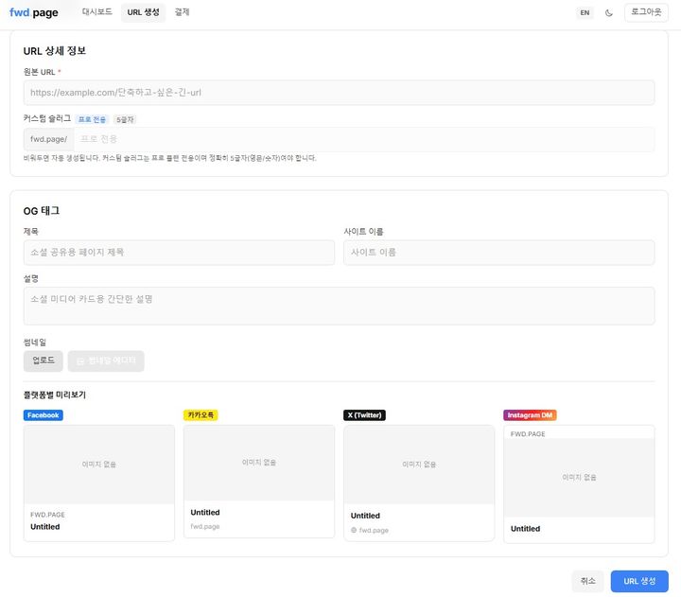Viewport: 681px width, 597px height.
Task: Click the 업로드 thumbnail button
Action: tap(43, 361)
